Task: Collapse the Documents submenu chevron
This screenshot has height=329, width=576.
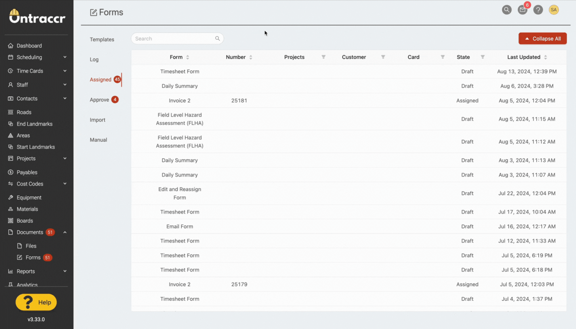Action: (65, 232)
